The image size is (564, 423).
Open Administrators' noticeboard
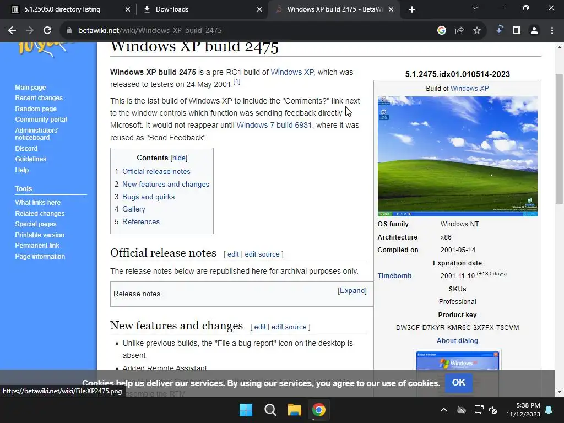(36, 134)
